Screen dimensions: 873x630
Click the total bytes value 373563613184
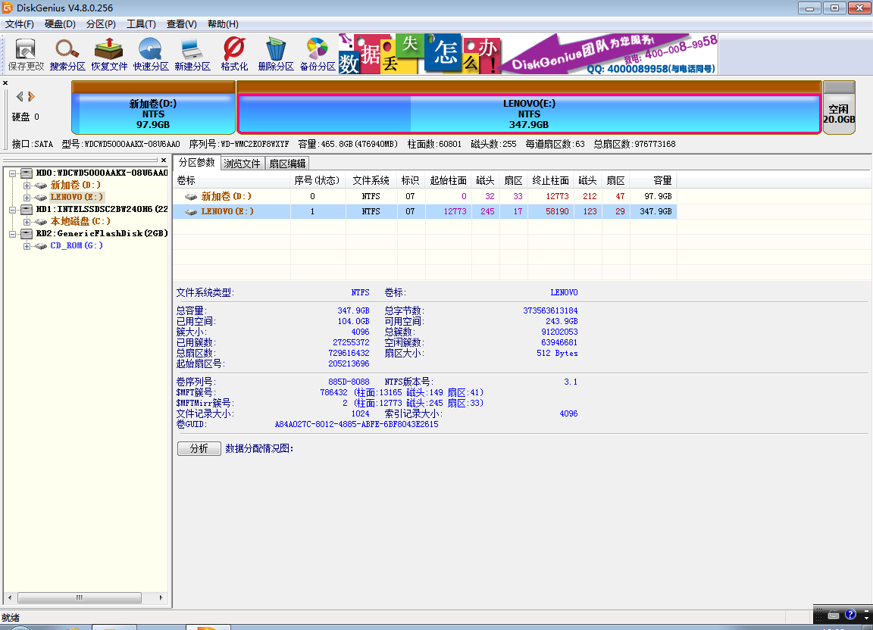[550, 310]
